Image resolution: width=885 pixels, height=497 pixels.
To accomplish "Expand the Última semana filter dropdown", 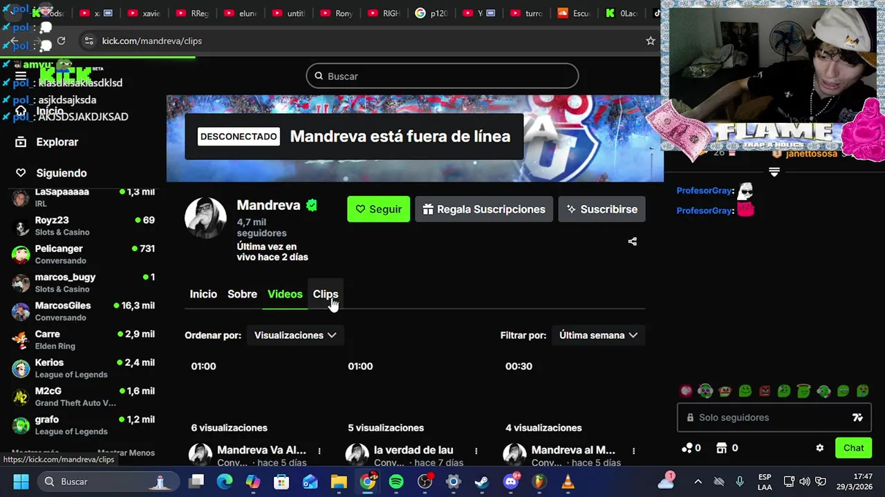I will click(598, 335).
